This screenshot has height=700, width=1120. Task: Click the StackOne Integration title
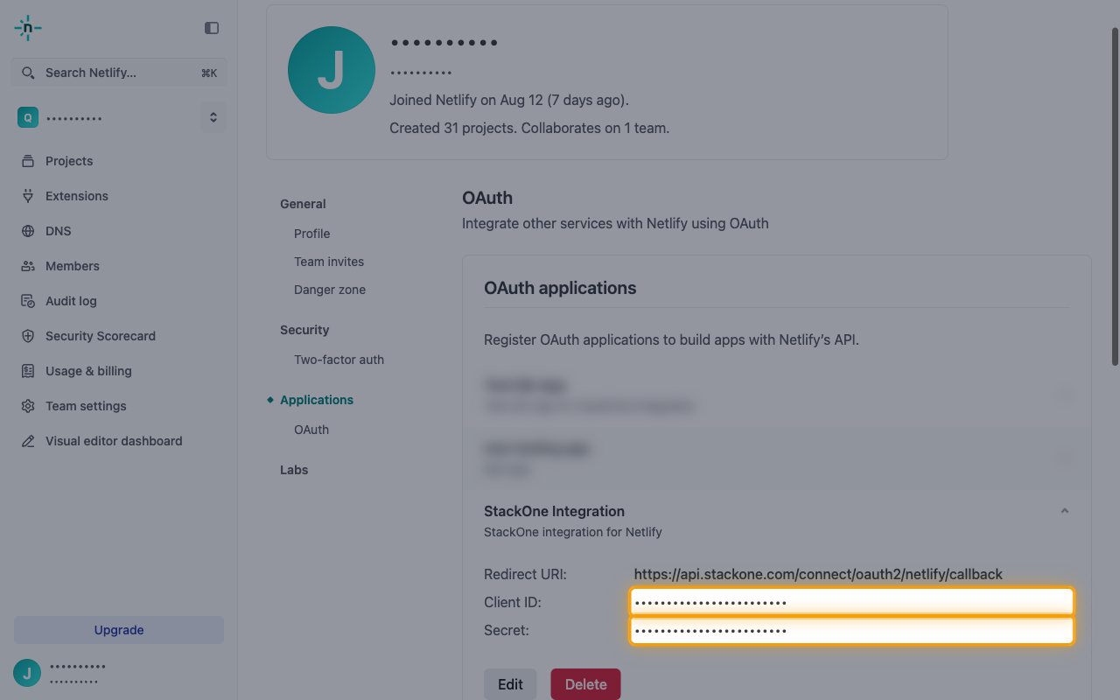click(554, 511)
